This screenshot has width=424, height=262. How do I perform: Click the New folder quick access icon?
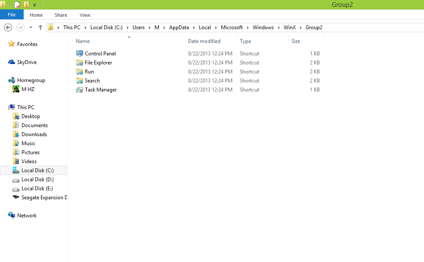(26, 5)
